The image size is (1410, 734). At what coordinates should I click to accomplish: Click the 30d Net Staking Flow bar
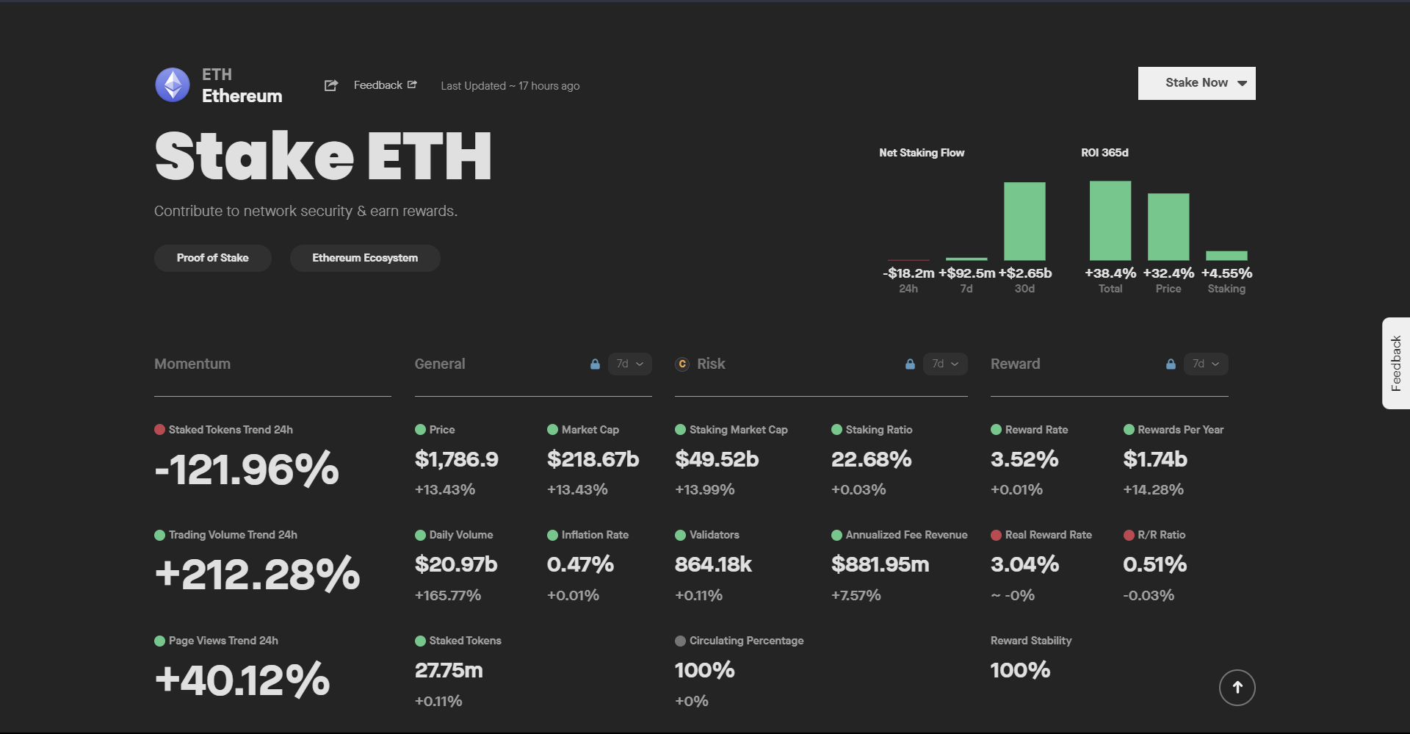pos(1024,221)
